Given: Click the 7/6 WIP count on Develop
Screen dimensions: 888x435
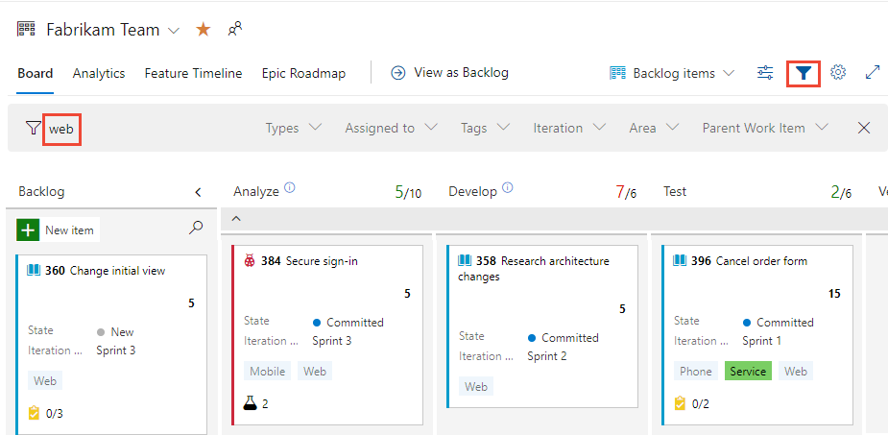Looking at the screenshot, I should pos(626,193).
